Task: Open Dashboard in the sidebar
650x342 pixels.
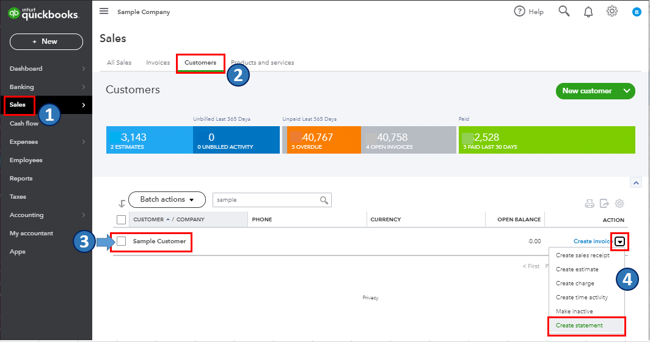Action: [26, 69]
